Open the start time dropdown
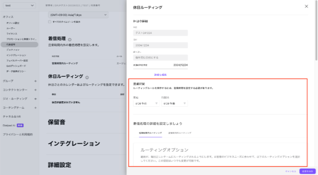318x175 pixels. click(x=146, y=104)
